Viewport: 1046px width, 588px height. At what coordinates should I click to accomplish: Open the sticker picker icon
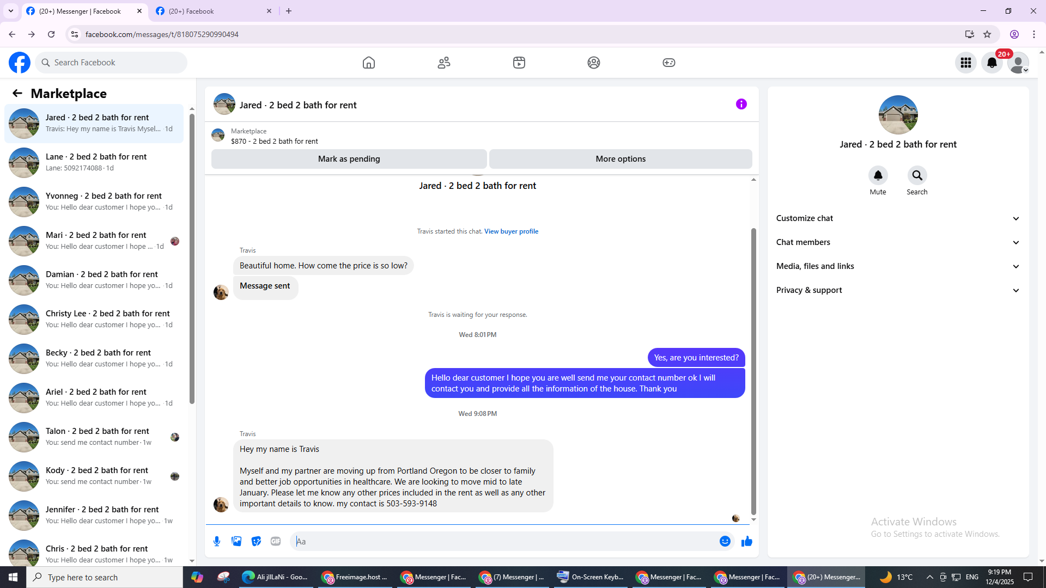point(256,541)
